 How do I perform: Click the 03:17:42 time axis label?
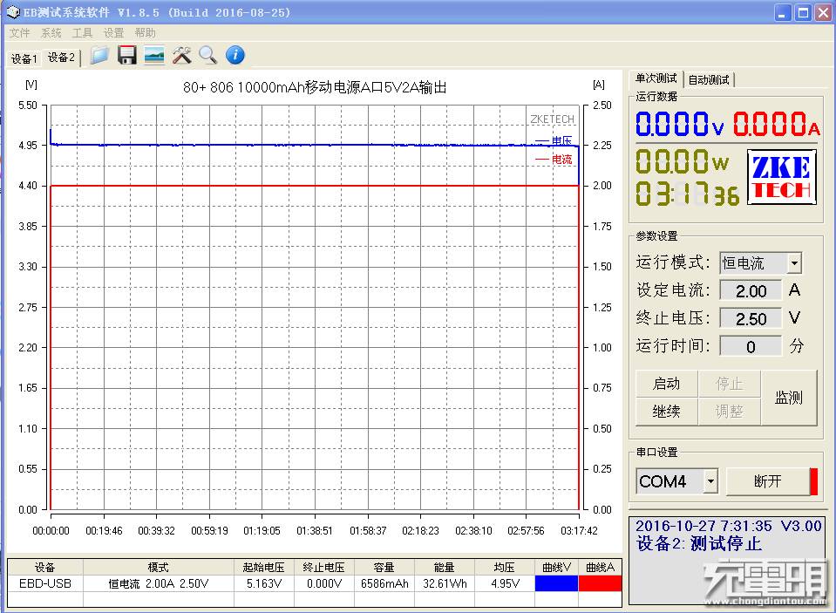[x=579, y=531]
